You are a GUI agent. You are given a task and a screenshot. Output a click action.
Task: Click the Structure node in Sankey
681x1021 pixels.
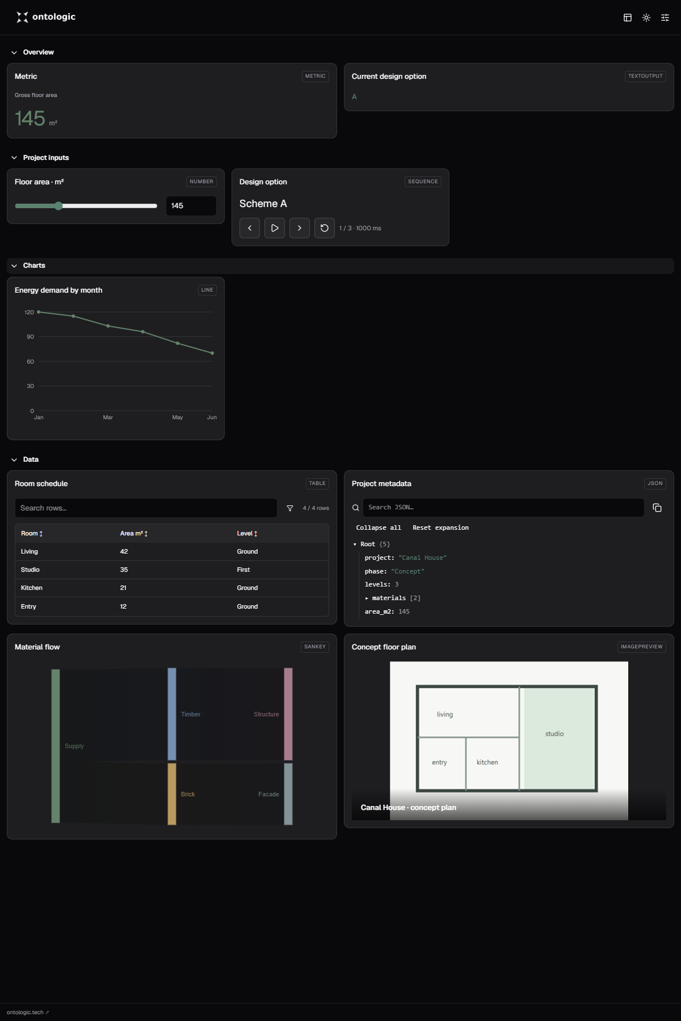point(288,714)
